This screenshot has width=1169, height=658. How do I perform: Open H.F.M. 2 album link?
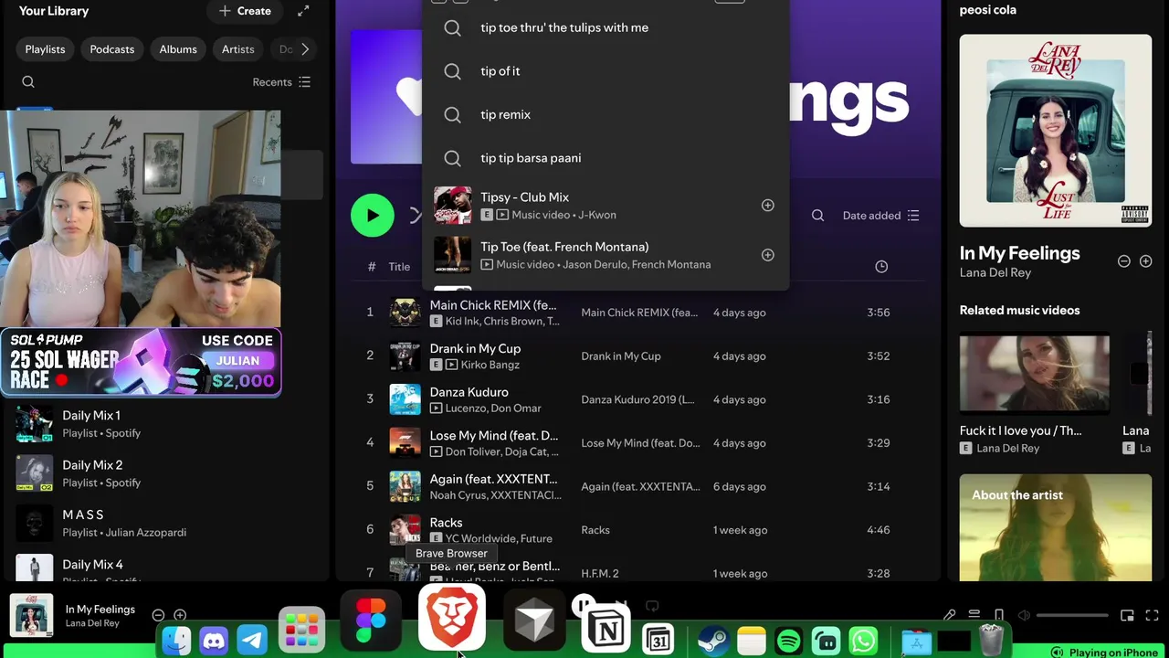tap(600, 574)
